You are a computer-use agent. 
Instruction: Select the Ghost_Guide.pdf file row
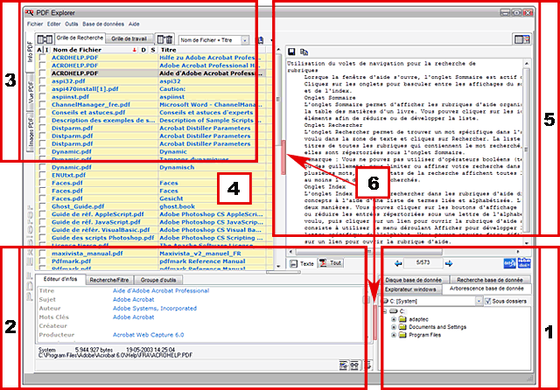(x=154, y=206)
